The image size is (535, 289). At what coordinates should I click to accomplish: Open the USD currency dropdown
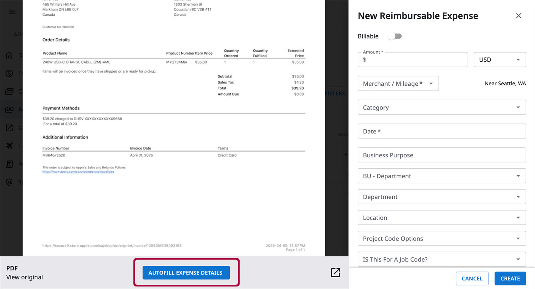[x=499, y=60]
